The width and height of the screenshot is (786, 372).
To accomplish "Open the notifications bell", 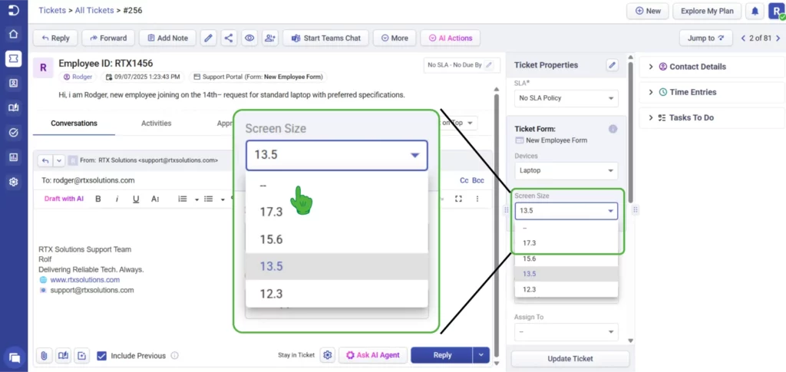I will pos(754,11).
